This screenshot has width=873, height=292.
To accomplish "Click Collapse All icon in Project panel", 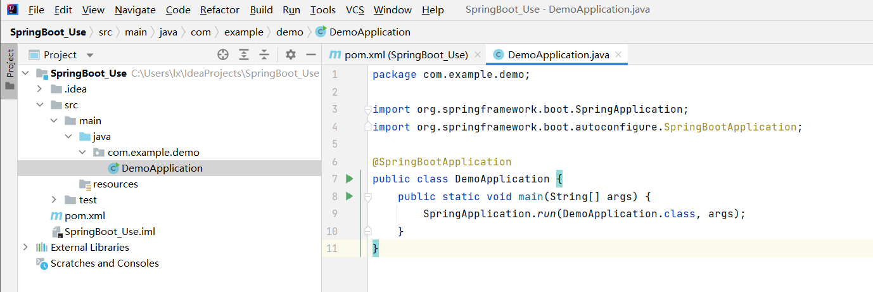I will coord(264,54).
